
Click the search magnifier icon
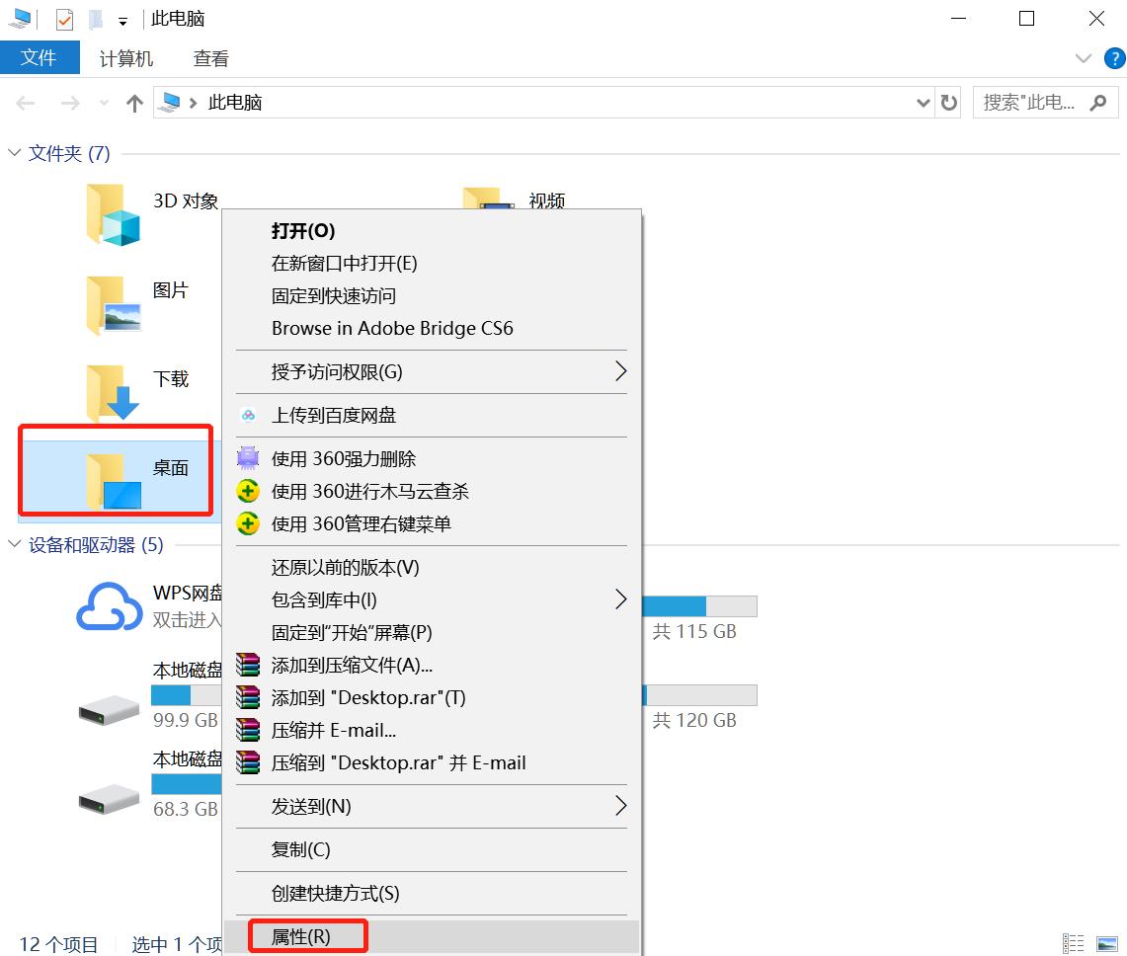point(1100,102)
